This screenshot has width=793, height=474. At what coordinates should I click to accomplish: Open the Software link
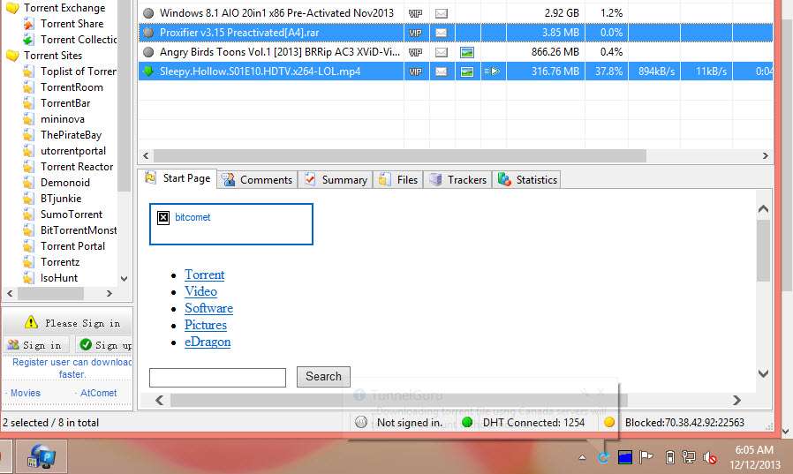pyautogui.click(x=209, y=308)
